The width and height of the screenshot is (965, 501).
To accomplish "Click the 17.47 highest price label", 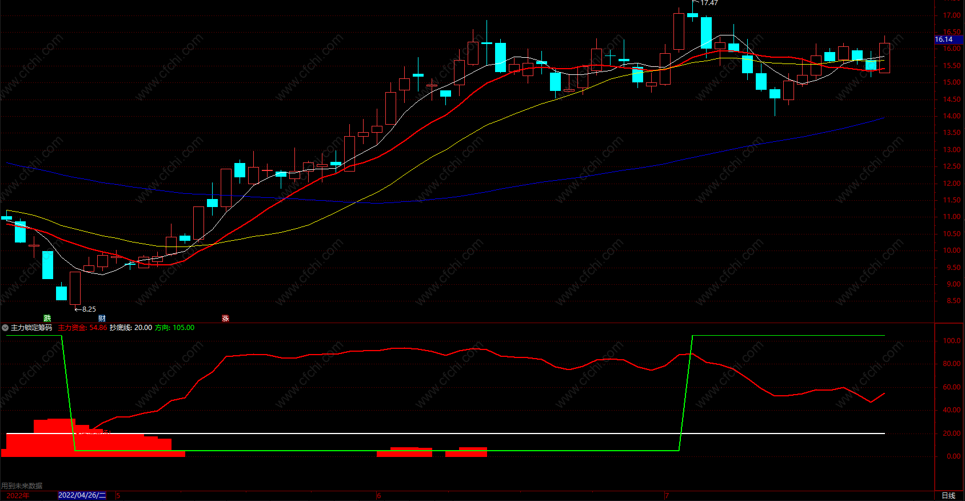I will pos(709,3).
